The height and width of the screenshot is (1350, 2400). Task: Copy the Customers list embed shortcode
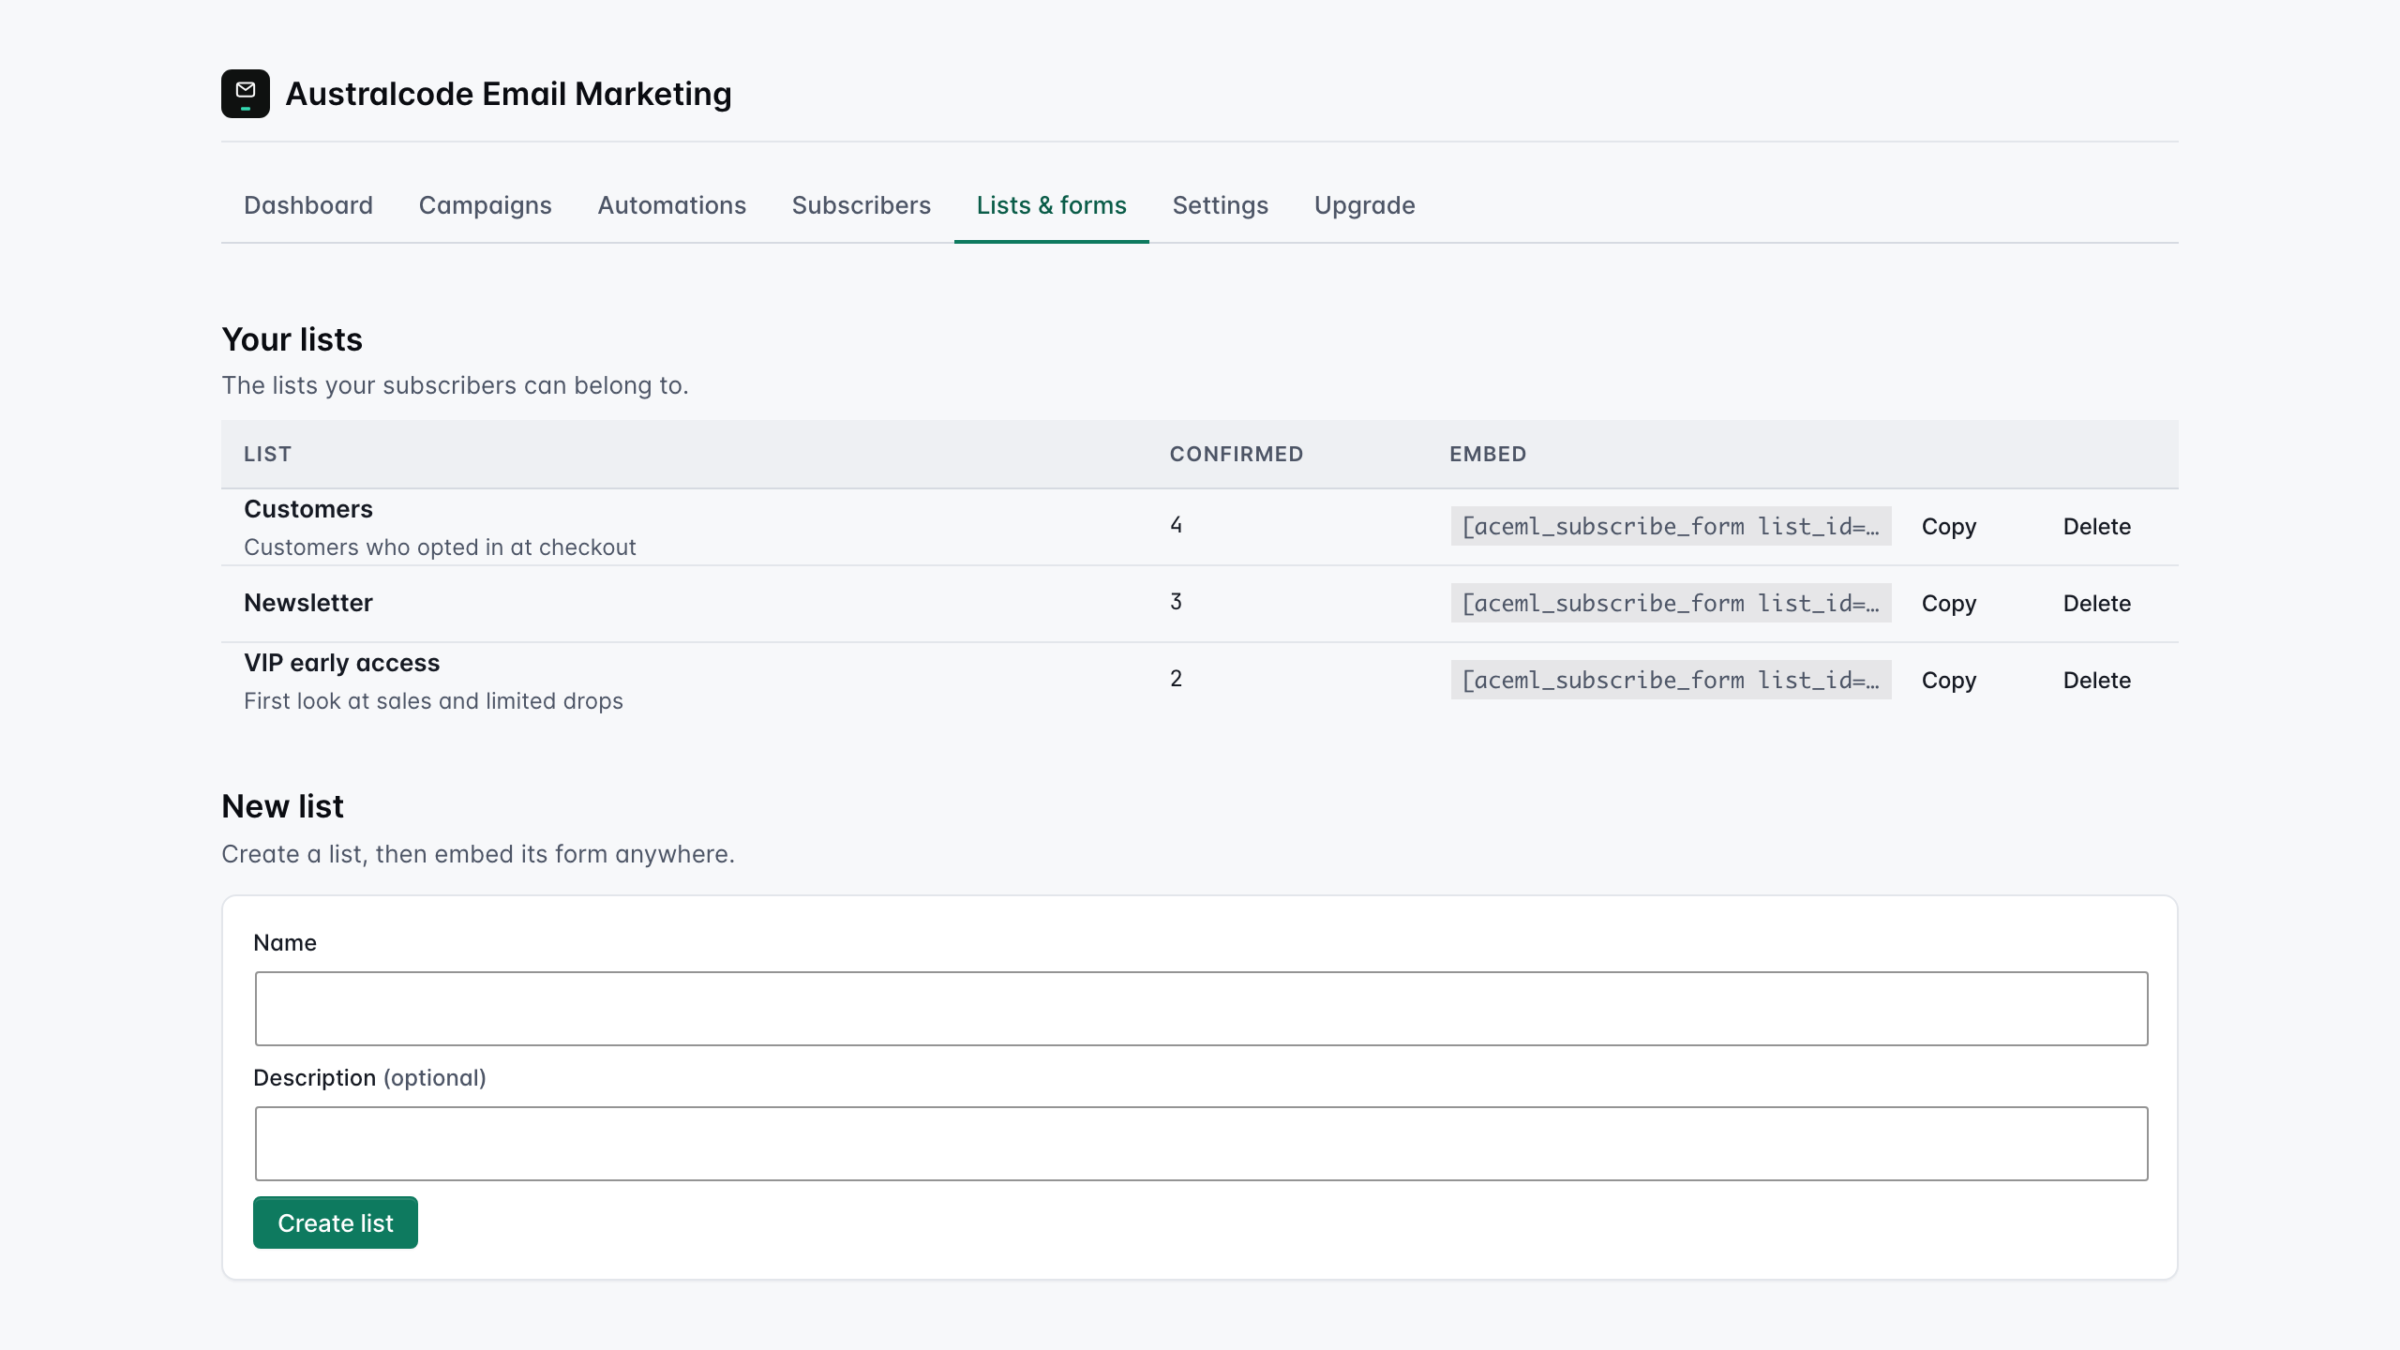click(1949, 526)
